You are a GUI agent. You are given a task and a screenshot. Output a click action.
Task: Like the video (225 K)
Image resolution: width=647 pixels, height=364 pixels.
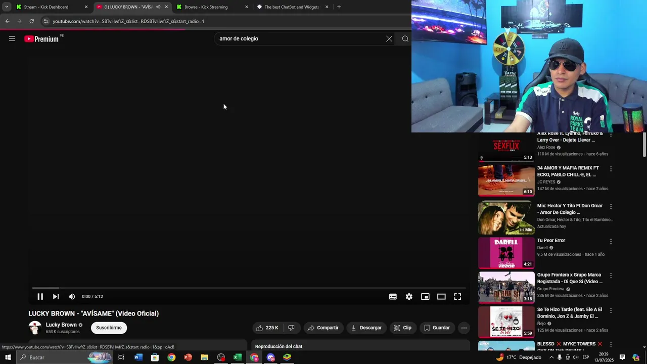coord(267,328)
